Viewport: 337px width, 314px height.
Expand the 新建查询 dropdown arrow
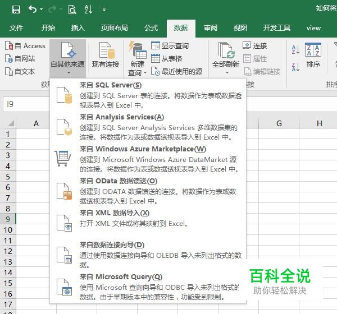pyautogui.click(x=145, y=73)
